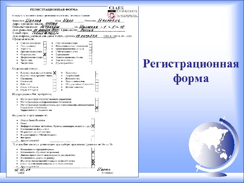Tick the box beside 'Торговля'

click(45, 49)
